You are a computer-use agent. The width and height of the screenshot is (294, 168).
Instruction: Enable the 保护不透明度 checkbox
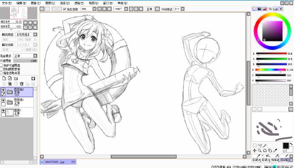1,65
